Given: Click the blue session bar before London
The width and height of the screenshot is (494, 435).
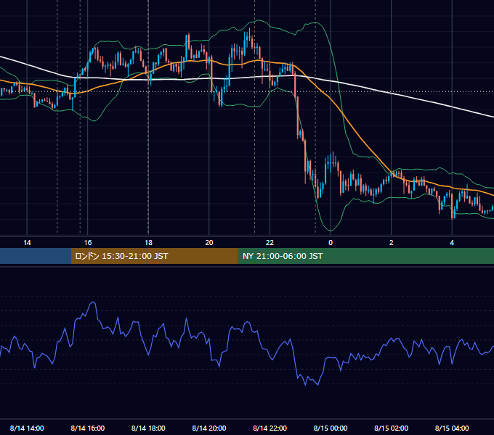Looking at the screenshot, I should [x=36, y=256].
